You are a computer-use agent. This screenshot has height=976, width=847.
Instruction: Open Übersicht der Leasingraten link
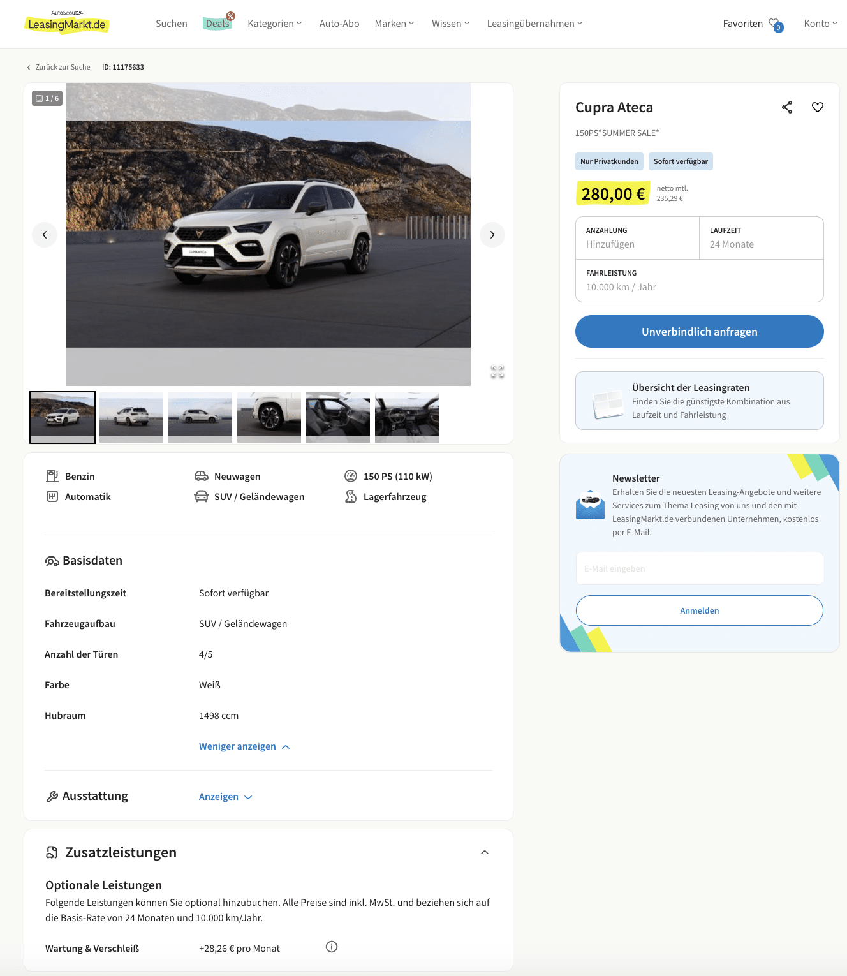click(691, 388)
